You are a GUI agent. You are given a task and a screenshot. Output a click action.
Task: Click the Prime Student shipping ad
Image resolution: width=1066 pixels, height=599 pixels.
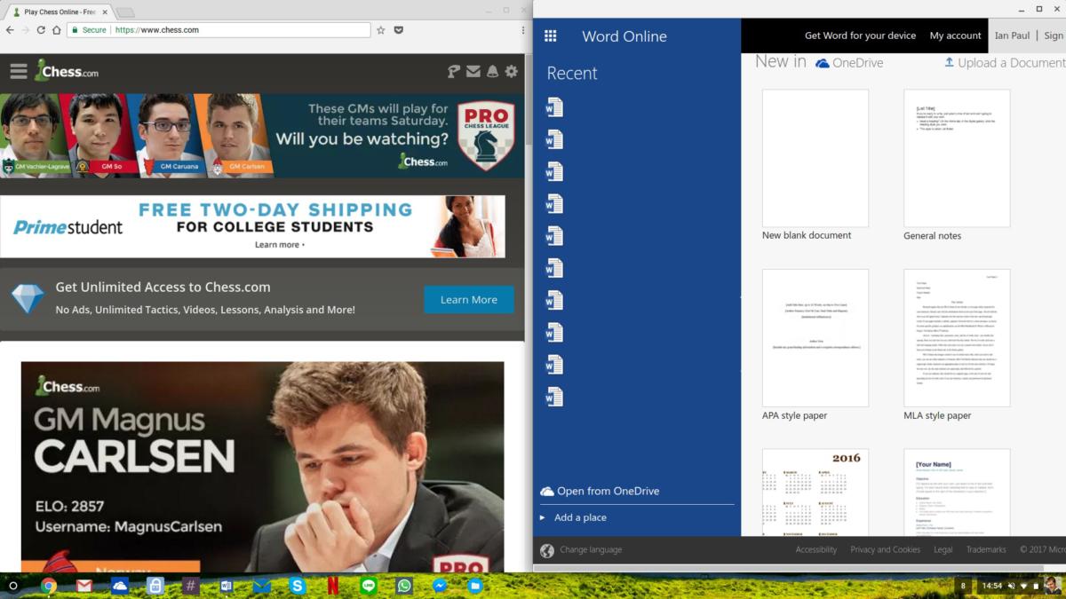pos(252,227)
